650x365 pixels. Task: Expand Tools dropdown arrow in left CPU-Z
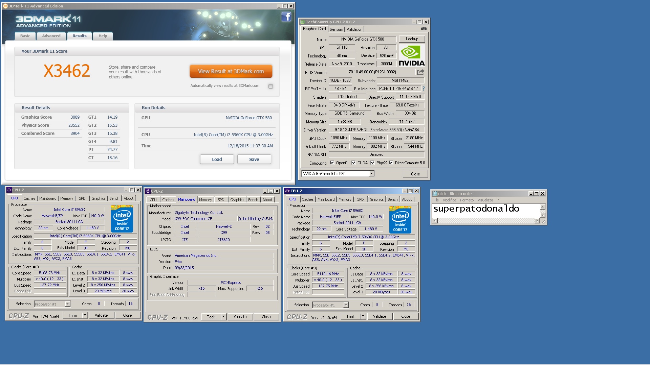85,315
